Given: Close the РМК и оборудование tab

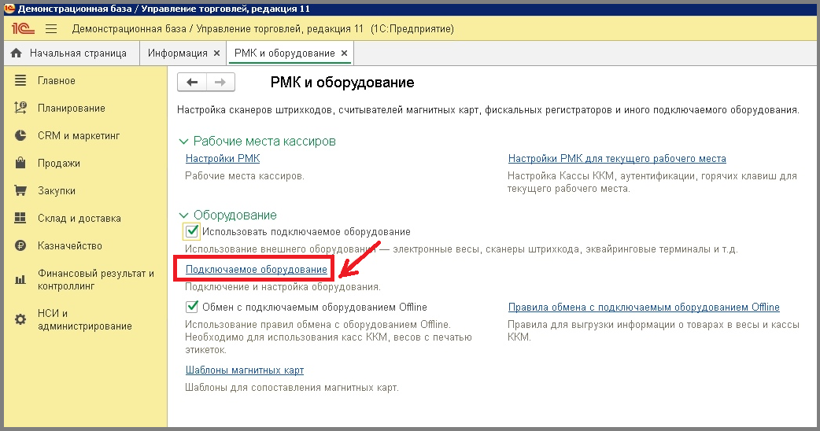Looking at the screenshot, I should (344, 53).
